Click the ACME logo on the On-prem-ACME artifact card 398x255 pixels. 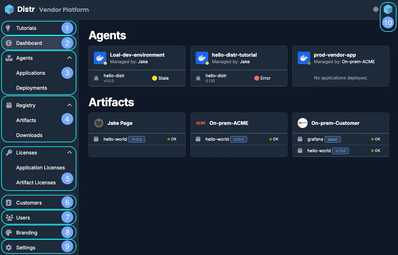201,123
